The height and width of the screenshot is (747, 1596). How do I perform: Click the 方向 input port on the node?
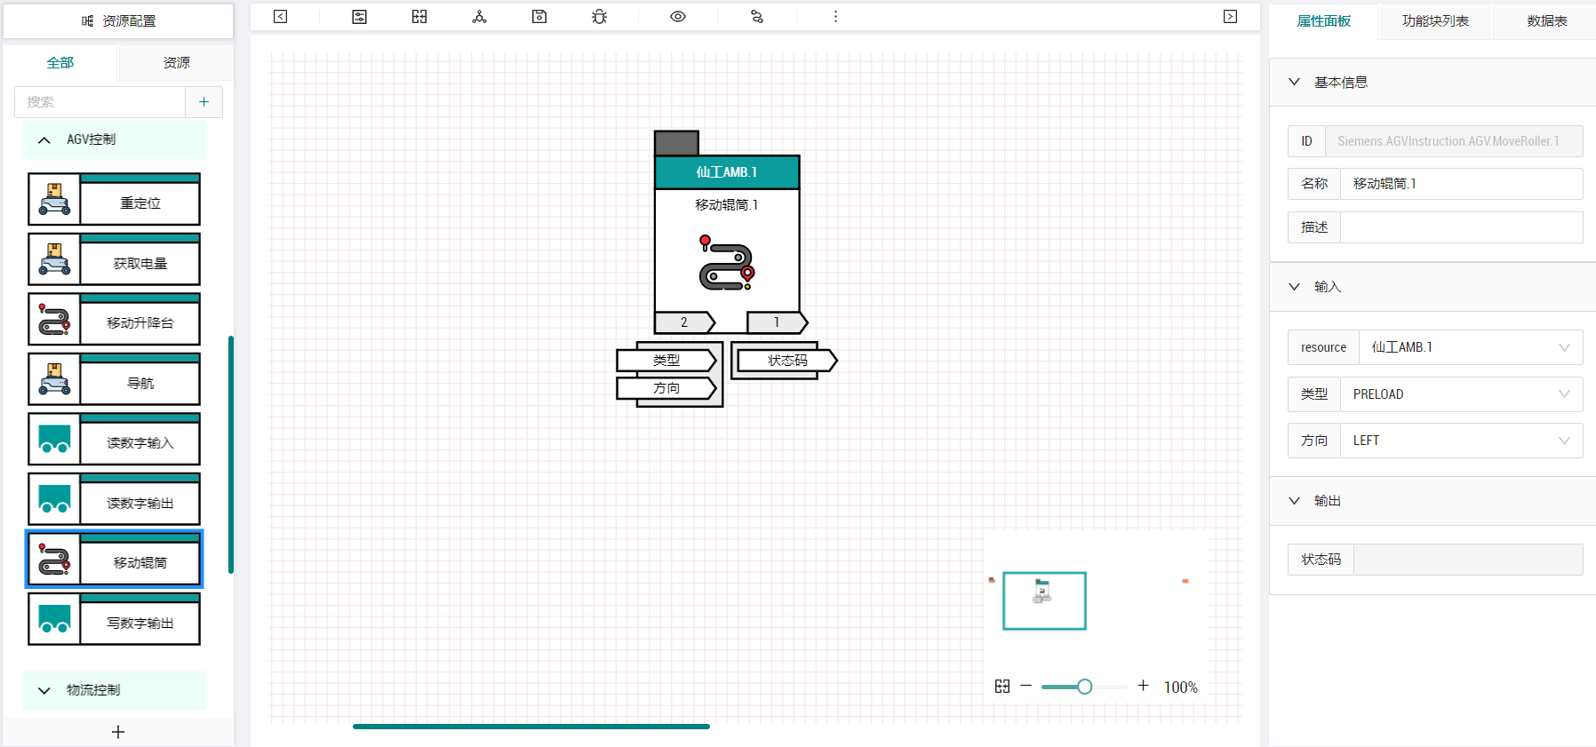666,388
